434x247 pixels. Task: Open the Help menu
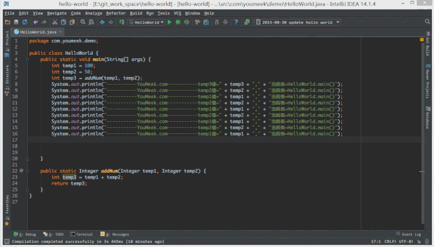209,14
